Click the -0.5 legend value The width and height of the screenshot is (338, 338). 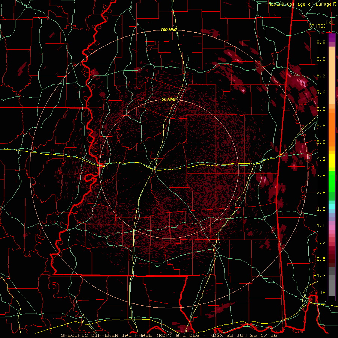coord(320,259)
